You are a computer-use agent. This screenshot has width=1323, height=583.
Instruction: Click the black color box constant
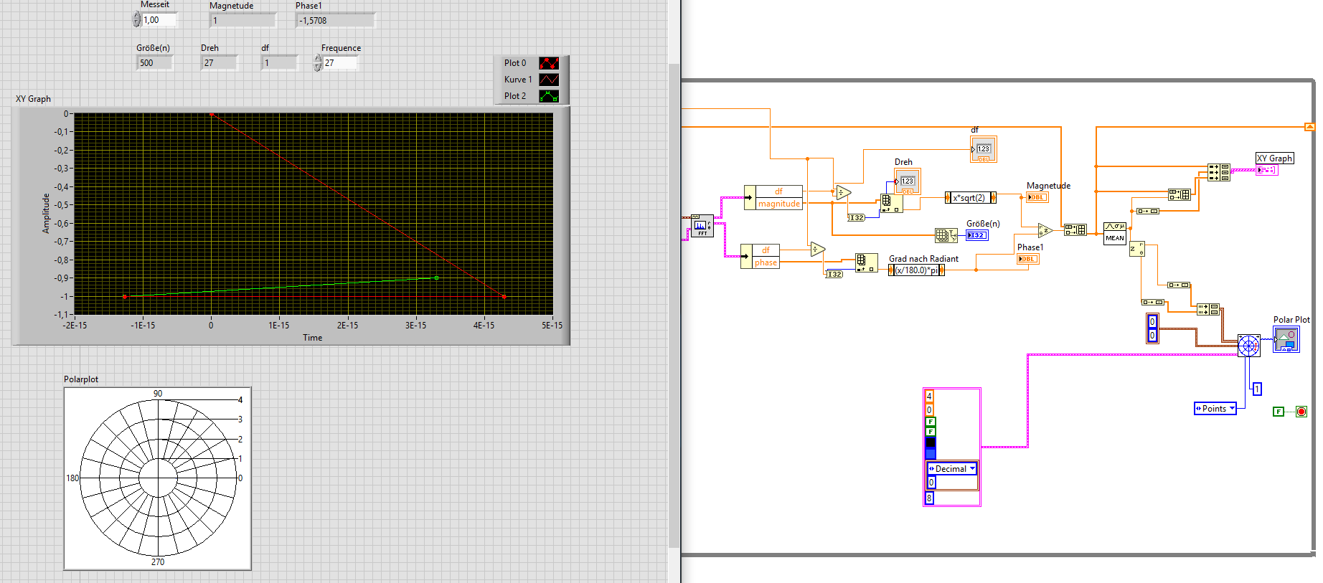click(931, 442)
